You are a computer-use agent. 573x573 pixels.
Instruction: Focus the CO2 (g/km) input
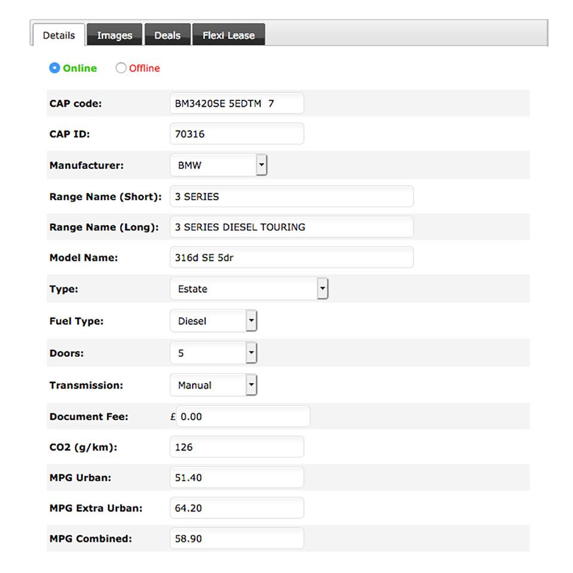pyautogui.click(x=236, y=447)
